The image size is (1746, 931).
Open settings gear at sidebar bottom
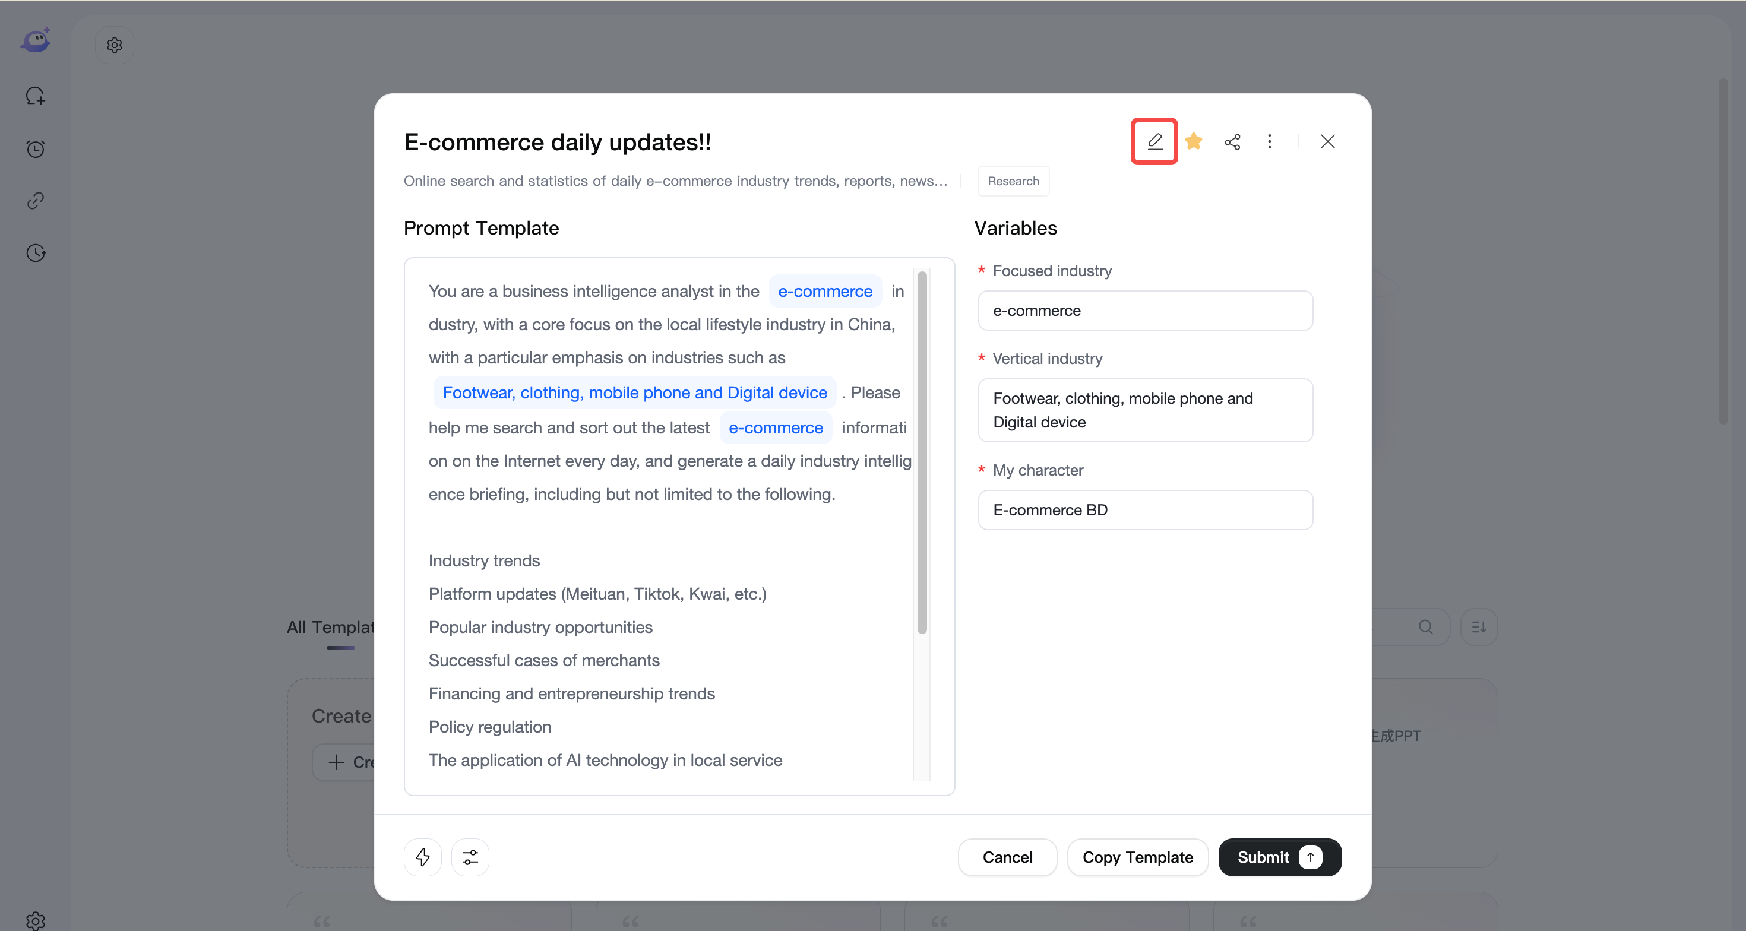(35, 921)
